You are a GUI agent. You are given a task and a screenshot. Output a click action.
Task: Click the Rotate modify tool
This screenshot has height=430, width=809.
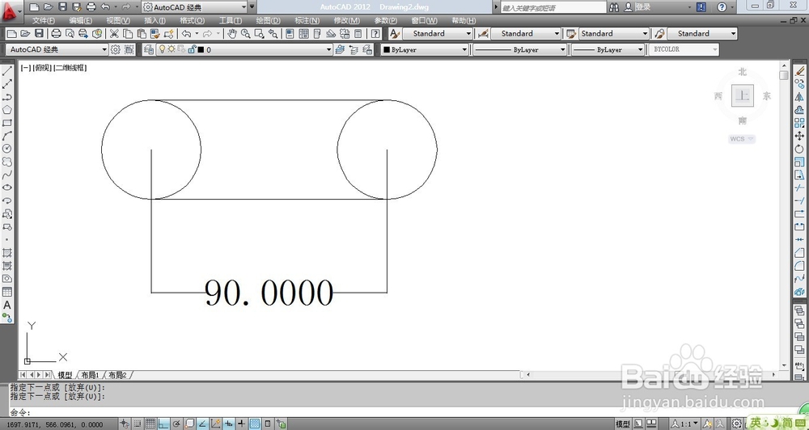[799, 149]
